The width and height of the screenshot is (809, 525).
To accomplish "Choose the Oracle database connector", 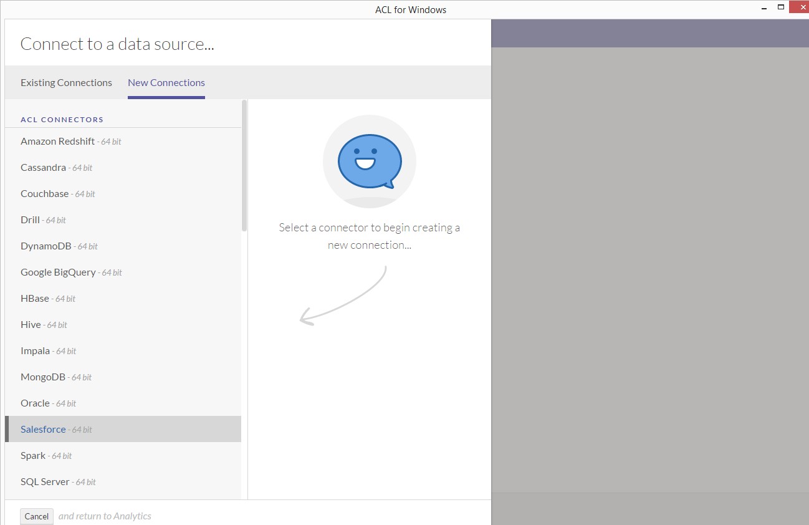I will 35,403.
